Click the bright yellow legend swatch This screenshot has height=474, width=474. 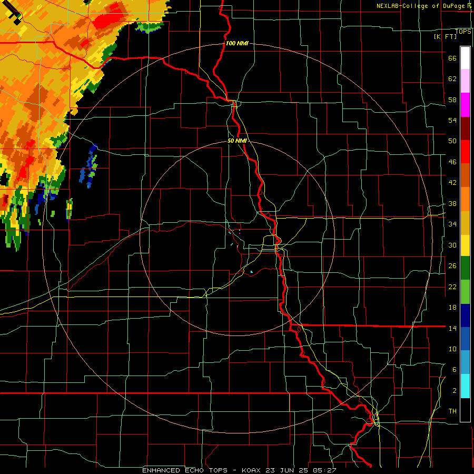[465, 245]
